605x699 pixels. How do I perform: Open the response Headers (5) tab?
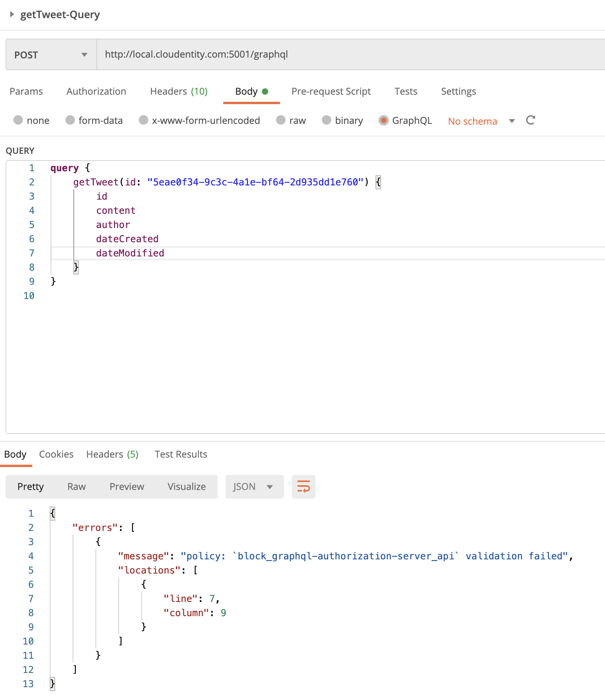112,454
